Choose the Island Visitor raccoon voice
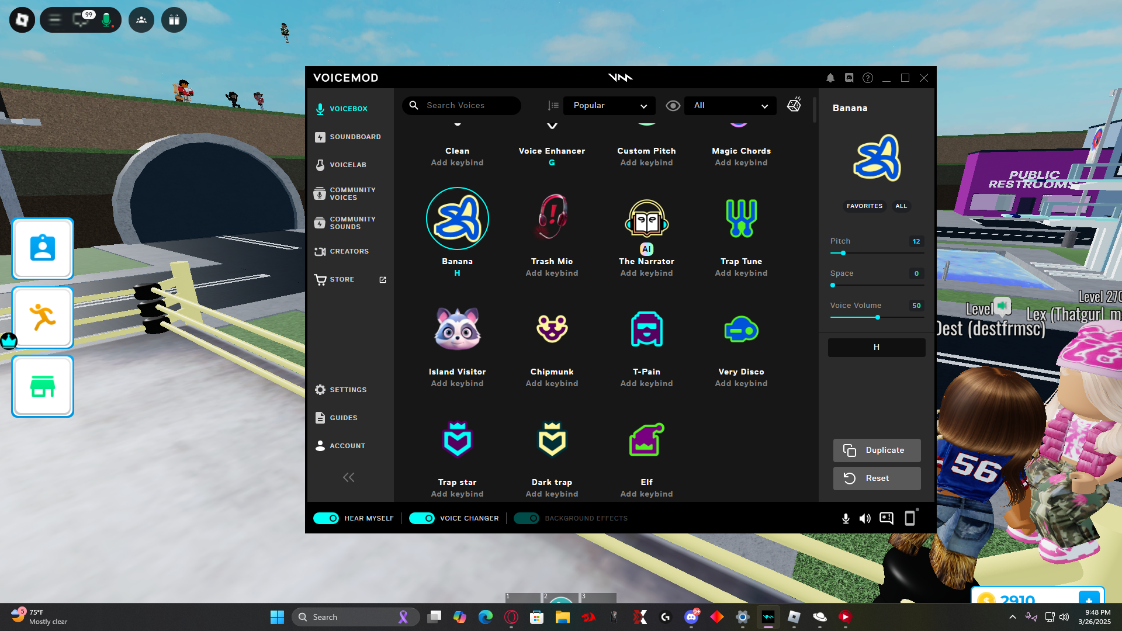The image size is (1122, 631). coord(457,329)
